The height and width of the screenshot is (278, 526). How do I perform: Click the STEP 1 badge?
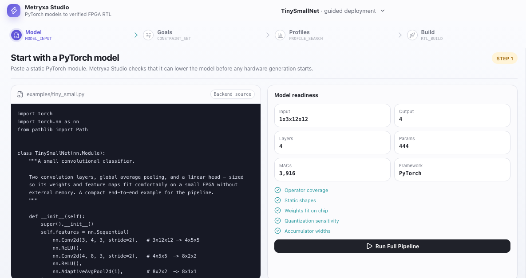pos(505,58)
